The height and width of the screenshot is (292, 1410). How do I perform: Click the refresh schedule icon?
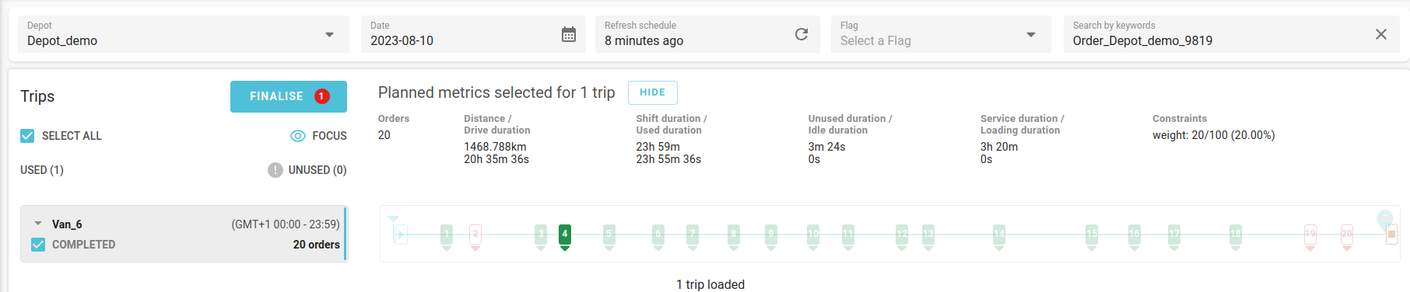point(801,34)
